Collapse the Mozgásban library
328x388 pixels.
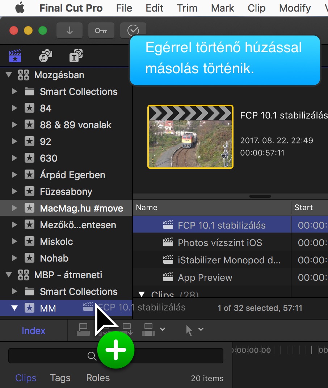(9, 75)
